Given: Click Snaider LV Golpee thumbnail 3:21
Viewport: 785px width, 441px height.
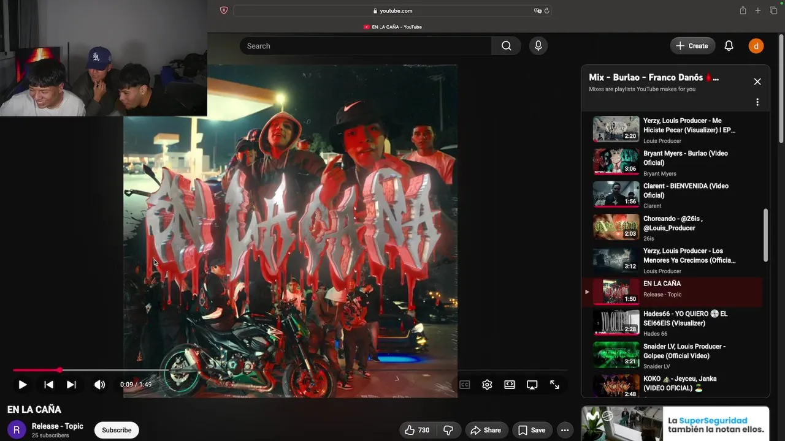Looking at the screenshot, I should [x=616, y=355].
